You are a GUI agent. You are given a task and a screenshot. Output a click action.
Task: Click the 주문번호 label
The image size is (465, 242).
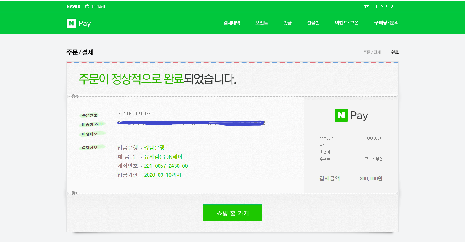[x=89, y=115]
